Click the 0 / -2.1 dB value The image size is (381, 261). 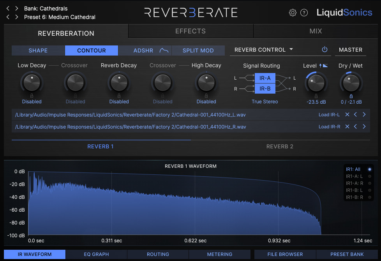tap(351, 102)
